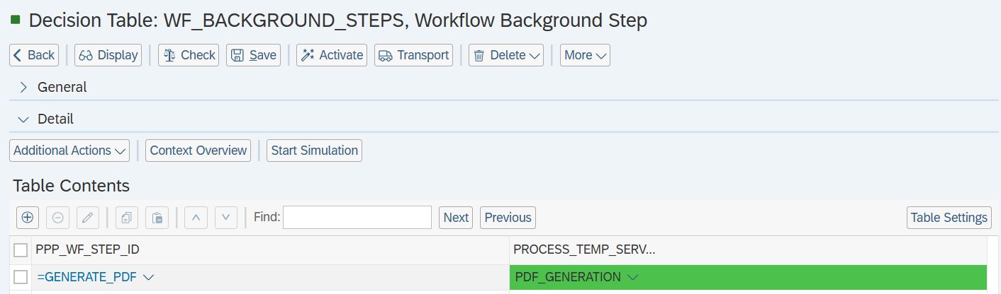The height and width of the screenshot is (294, 1001).
Task: Open the Additional Actions dropdown
Action: [x=69, y=151]
